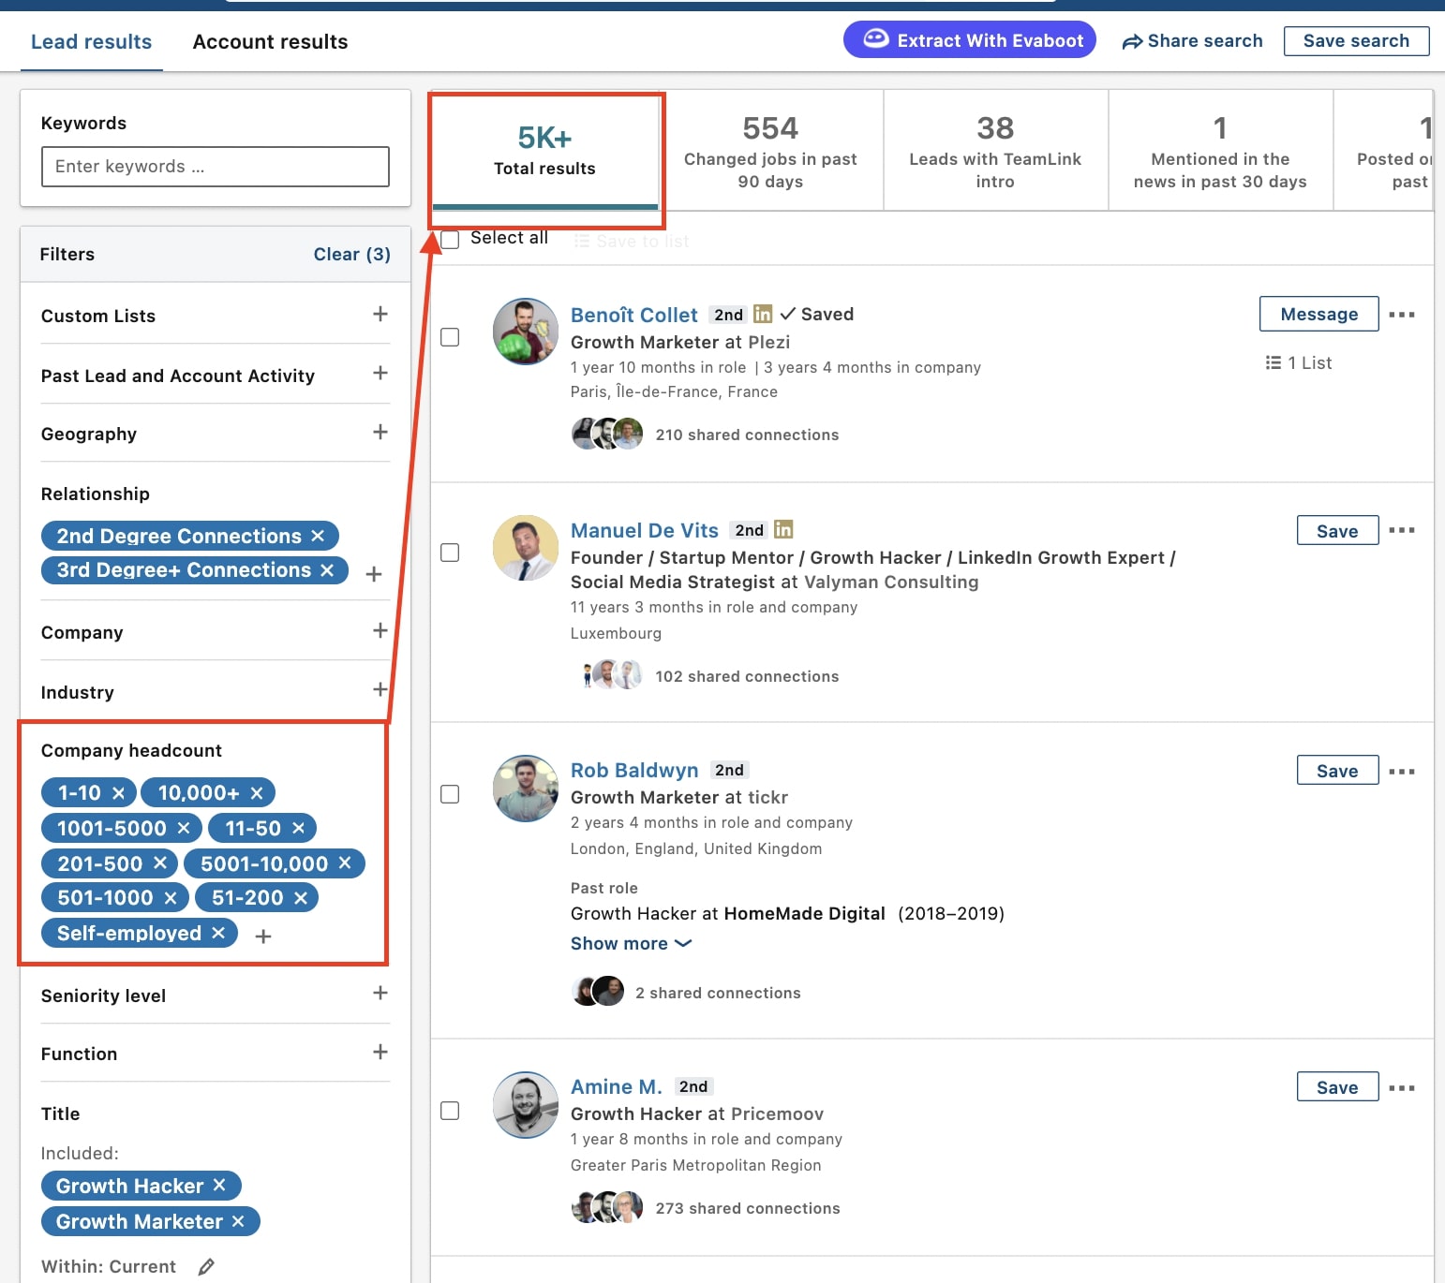Remove the 3rd Degree+ Connections filter
1445x1283 pixels.
click(x=327, y=570)
